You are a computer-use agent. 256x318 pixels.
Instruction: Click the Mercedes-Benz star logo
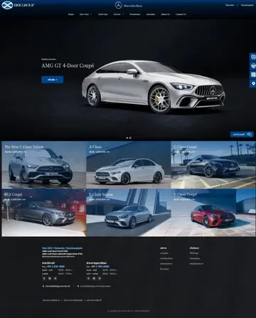118,5
